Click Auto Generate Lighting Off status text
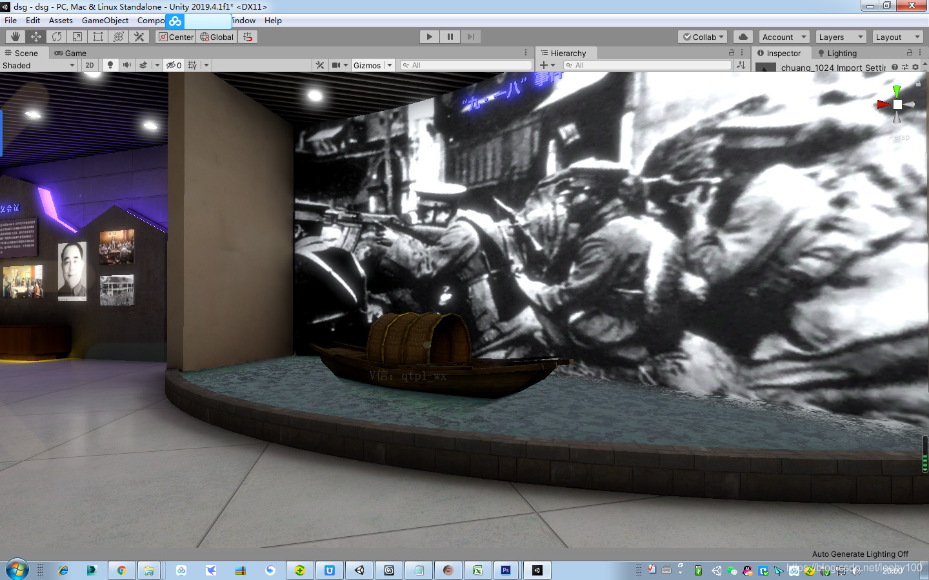 860,554
